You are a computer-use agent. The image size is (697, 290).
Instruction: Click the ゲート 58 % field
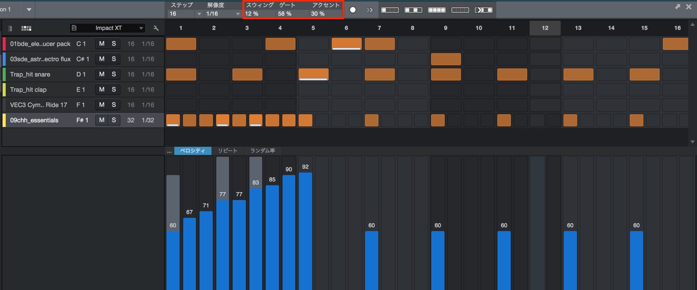point(292,14)
